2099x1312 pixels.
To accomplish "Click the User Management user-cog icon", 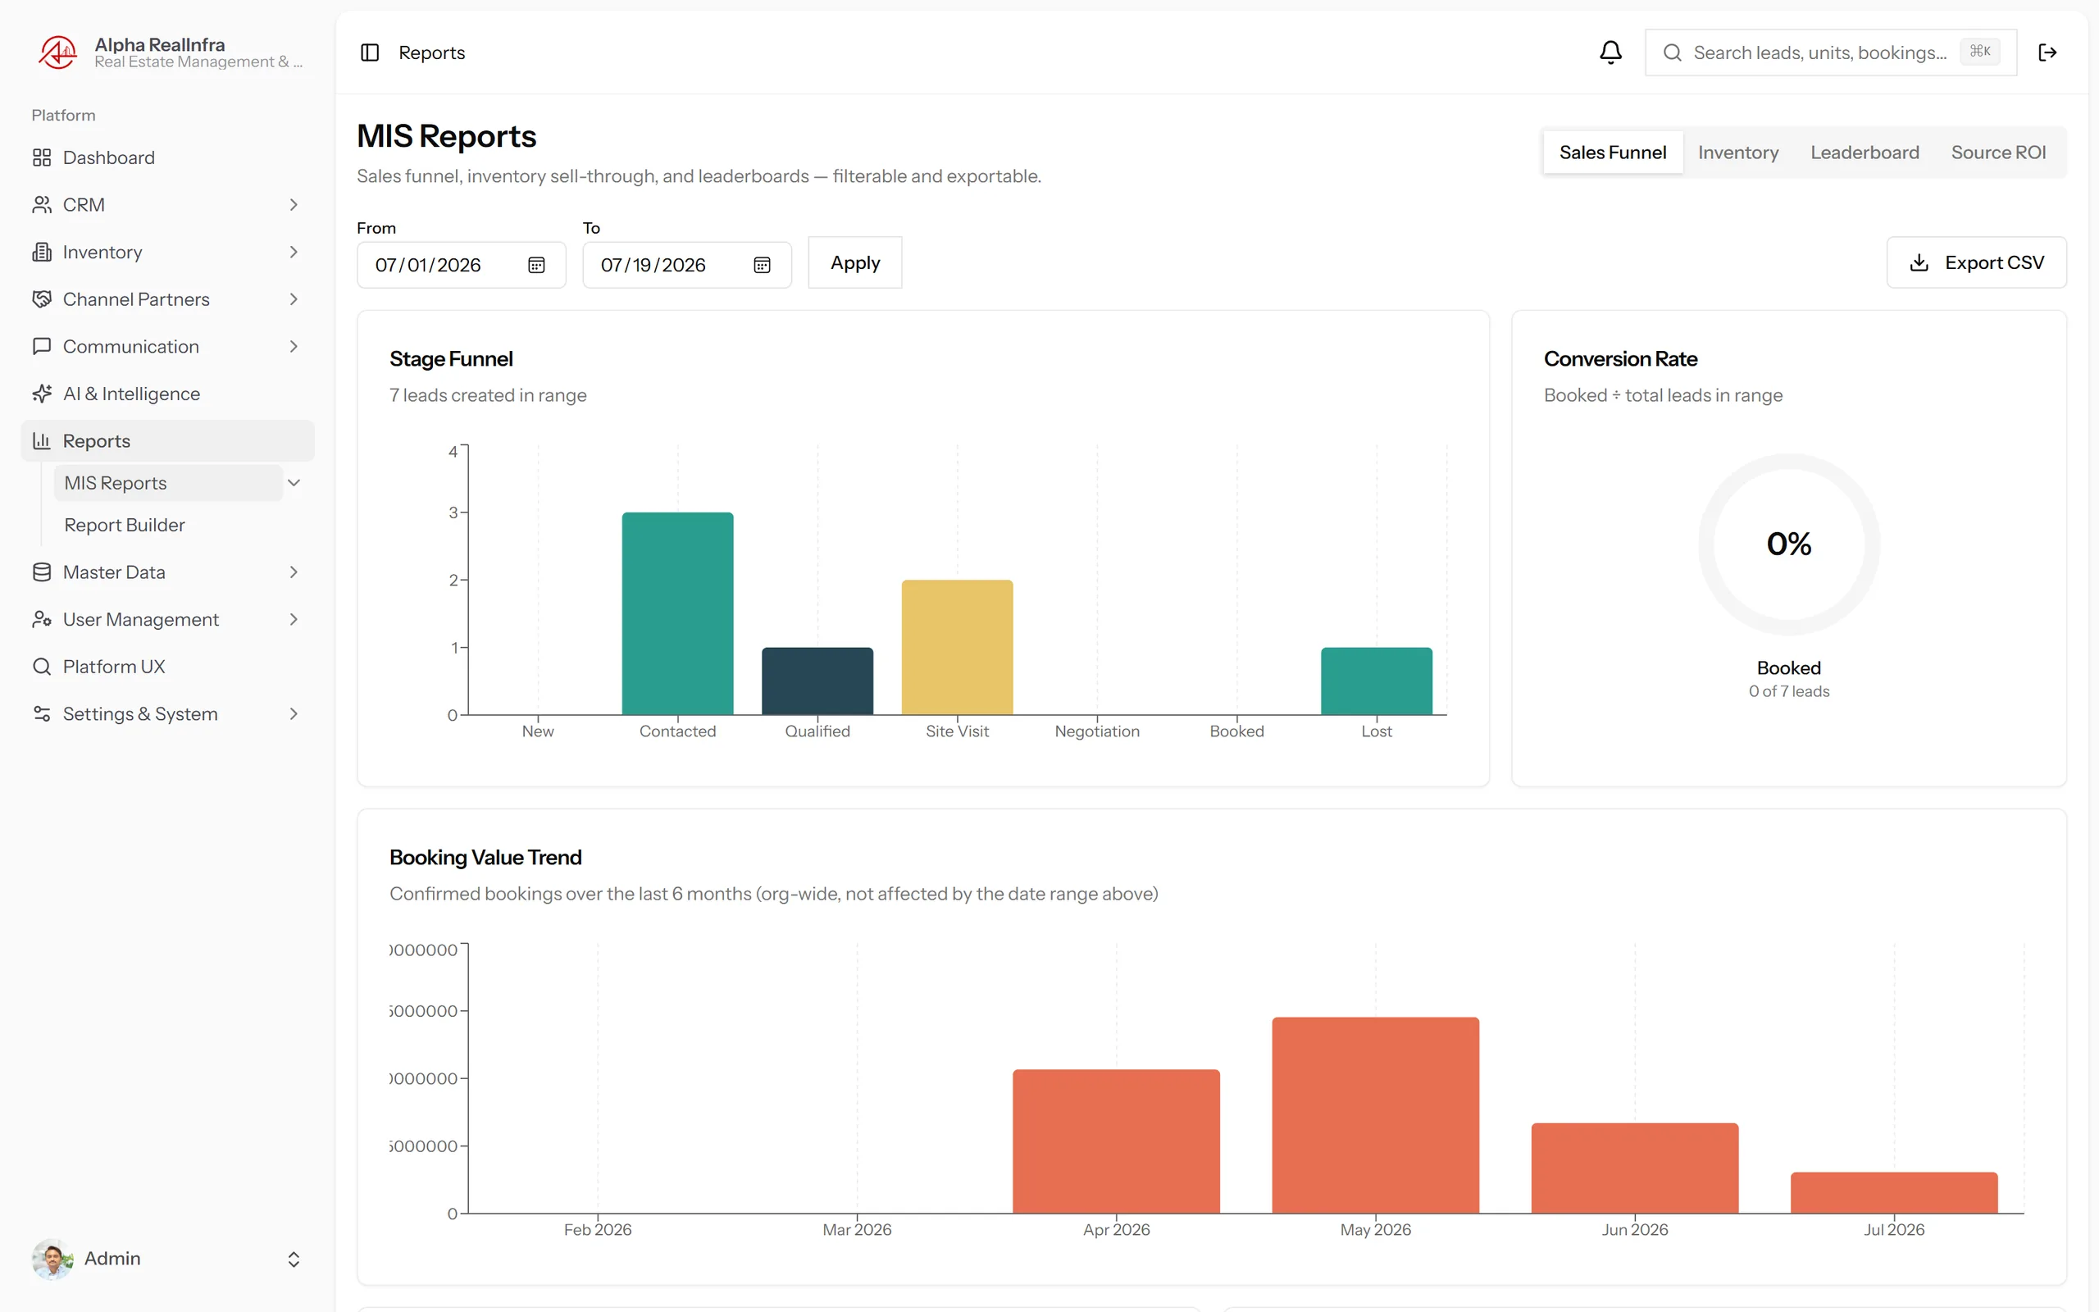I will (42, 620).
